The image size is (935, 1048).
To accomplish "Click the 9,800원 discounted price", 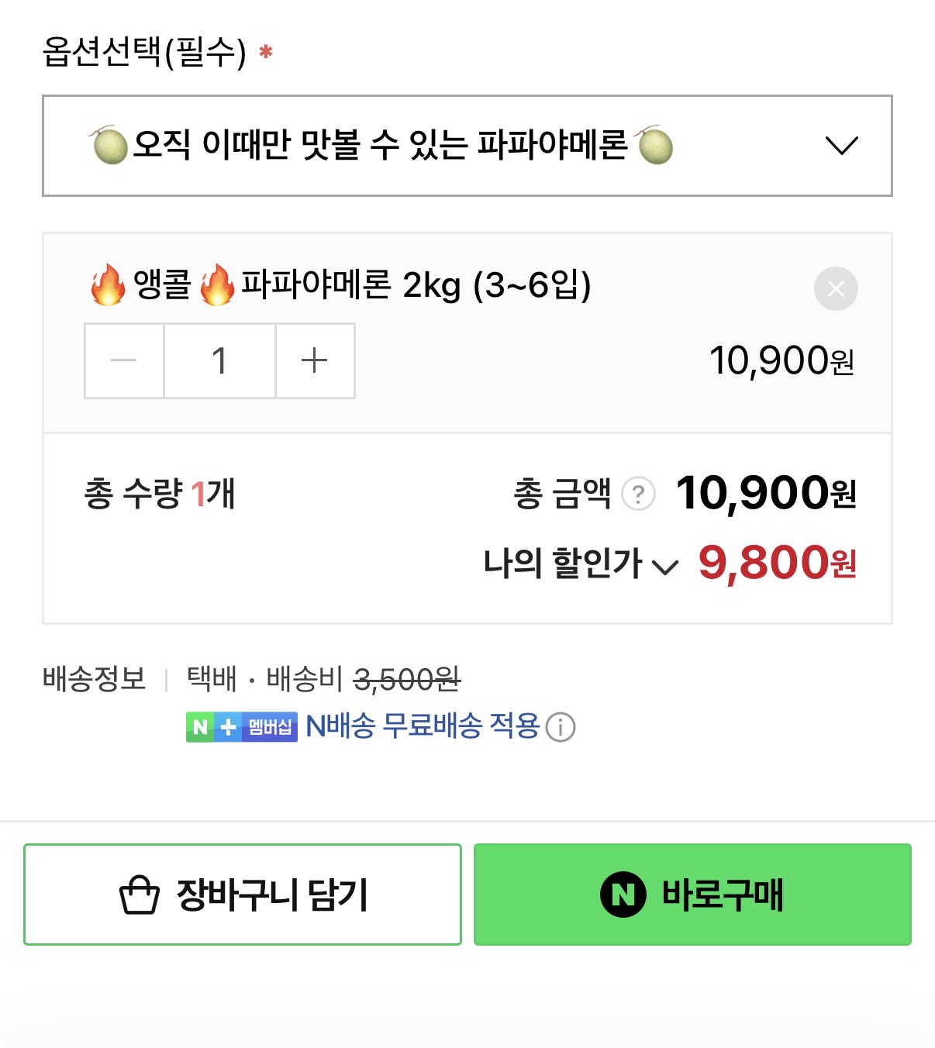I will point(777,563).
